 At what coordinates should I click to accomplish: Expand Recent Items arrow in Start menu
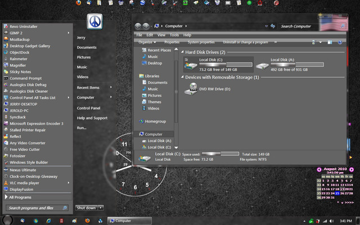coord(111,87)
